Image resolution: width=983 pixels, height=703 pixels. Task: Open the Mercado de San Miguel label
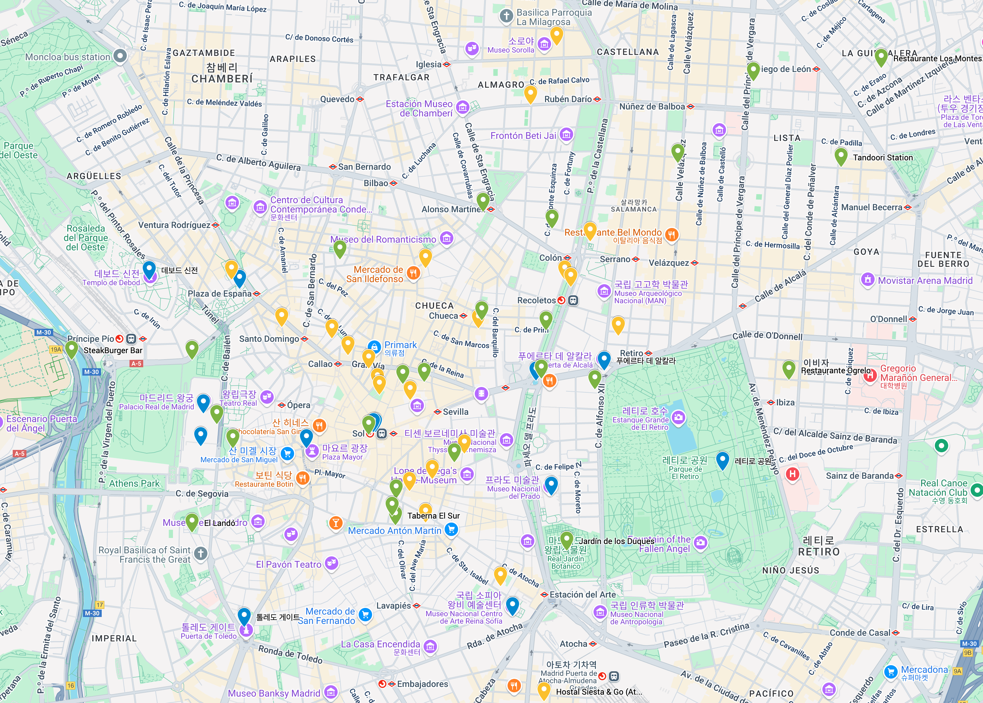pyautogui.click(x=239, y=459)
